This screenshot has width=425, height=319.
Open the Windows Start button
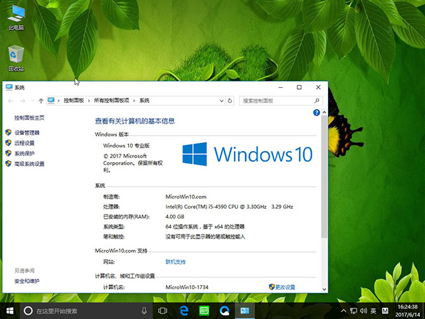point(10,311)
